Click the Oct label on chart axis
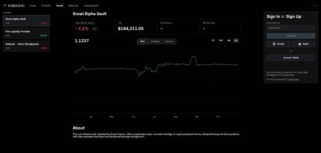 click(x=218, y=117)
